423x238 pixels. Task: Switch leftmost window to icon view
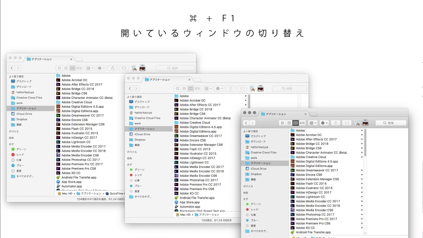point(59,68)
